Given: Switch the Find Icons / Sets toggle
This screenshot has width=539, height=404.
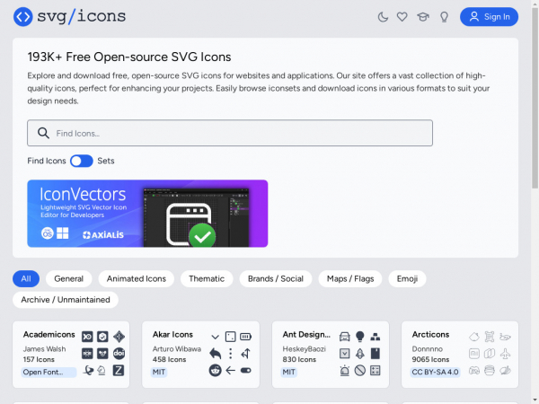Looking at the screenshot, I should pos(82,161).
